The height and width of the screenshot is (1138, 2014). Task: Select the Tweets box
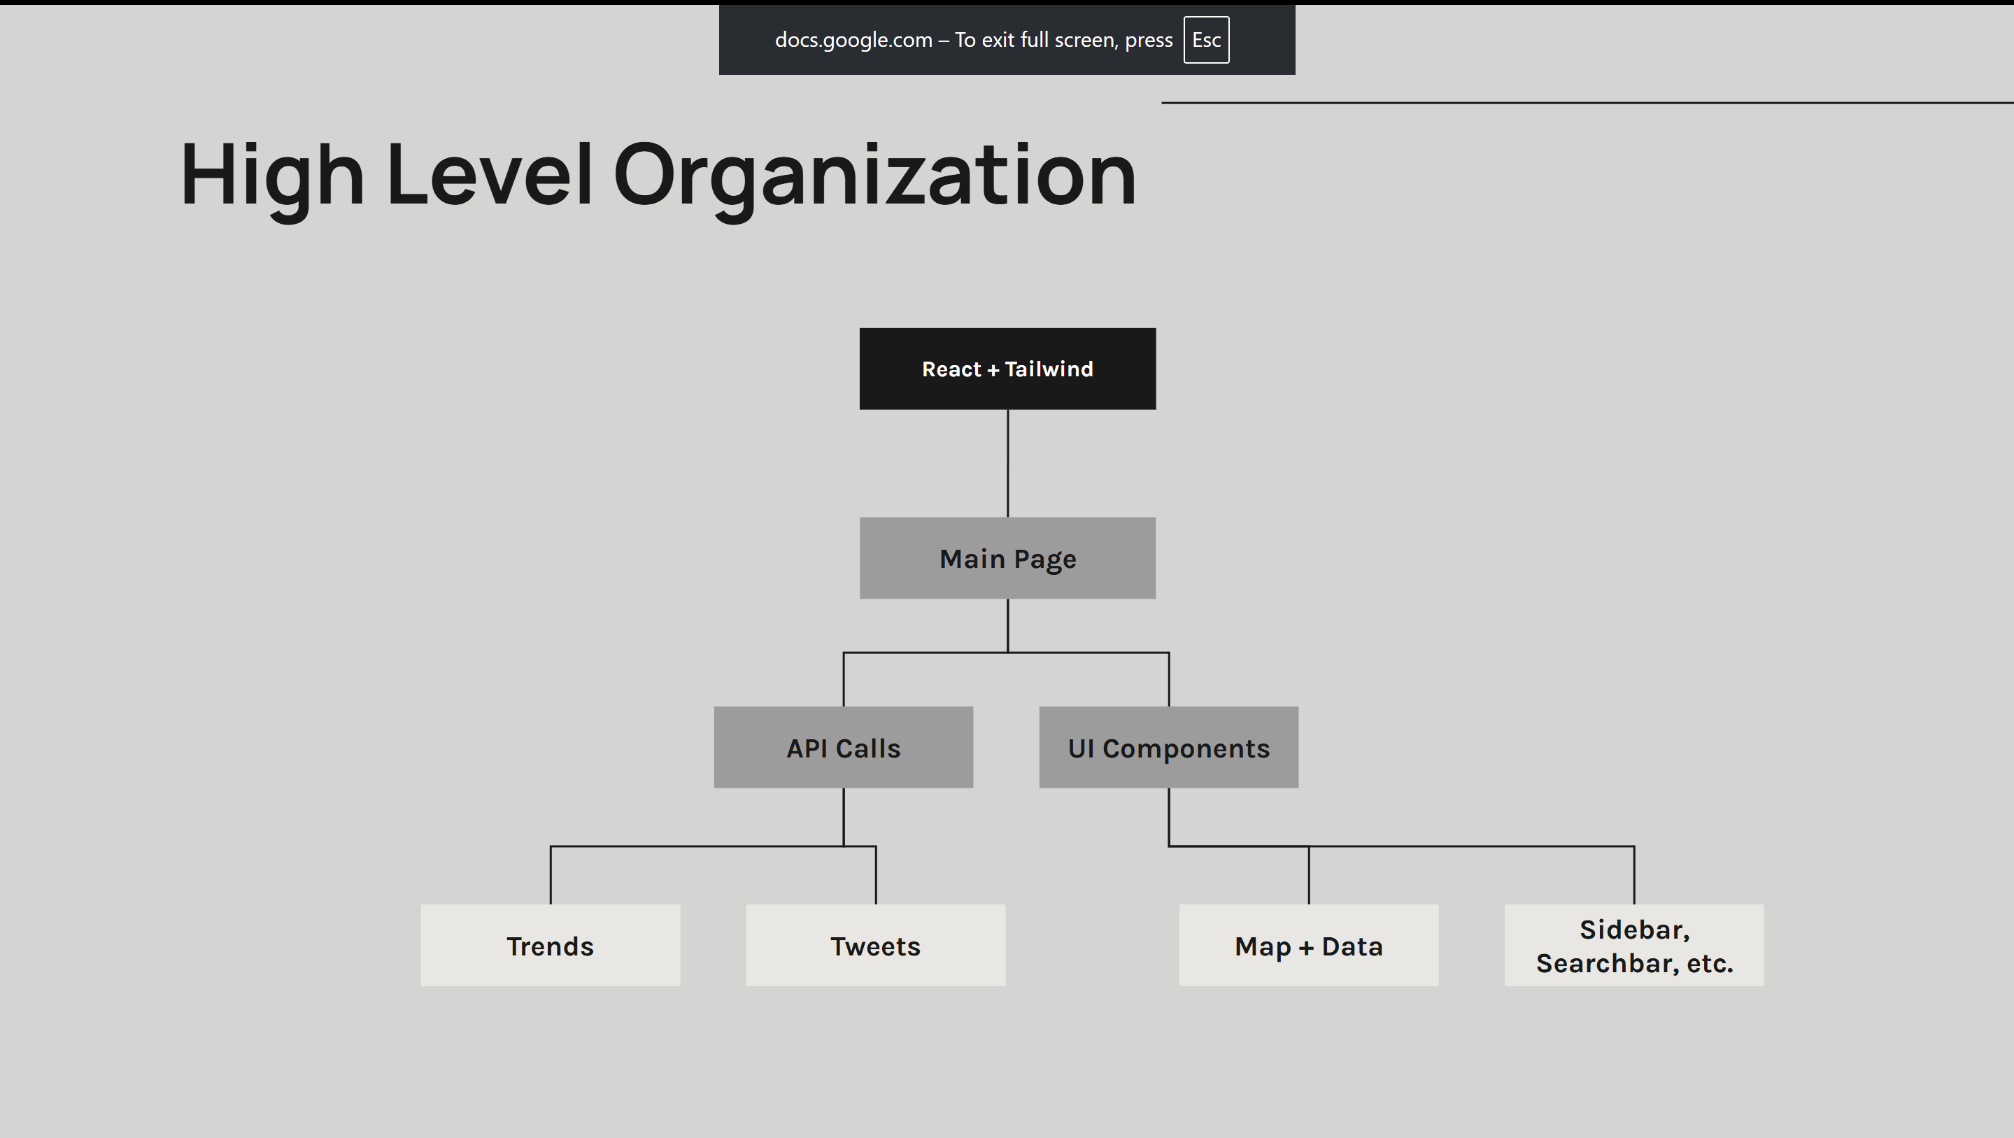pos(875,946)
